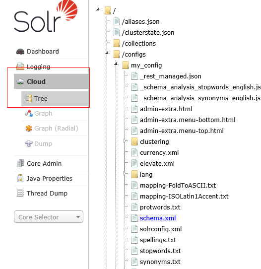Viewport: 261px width, 269px height.
Task: Collapse the /configs folder arrow
Action: pyautogui.click(x=107, y=53)
